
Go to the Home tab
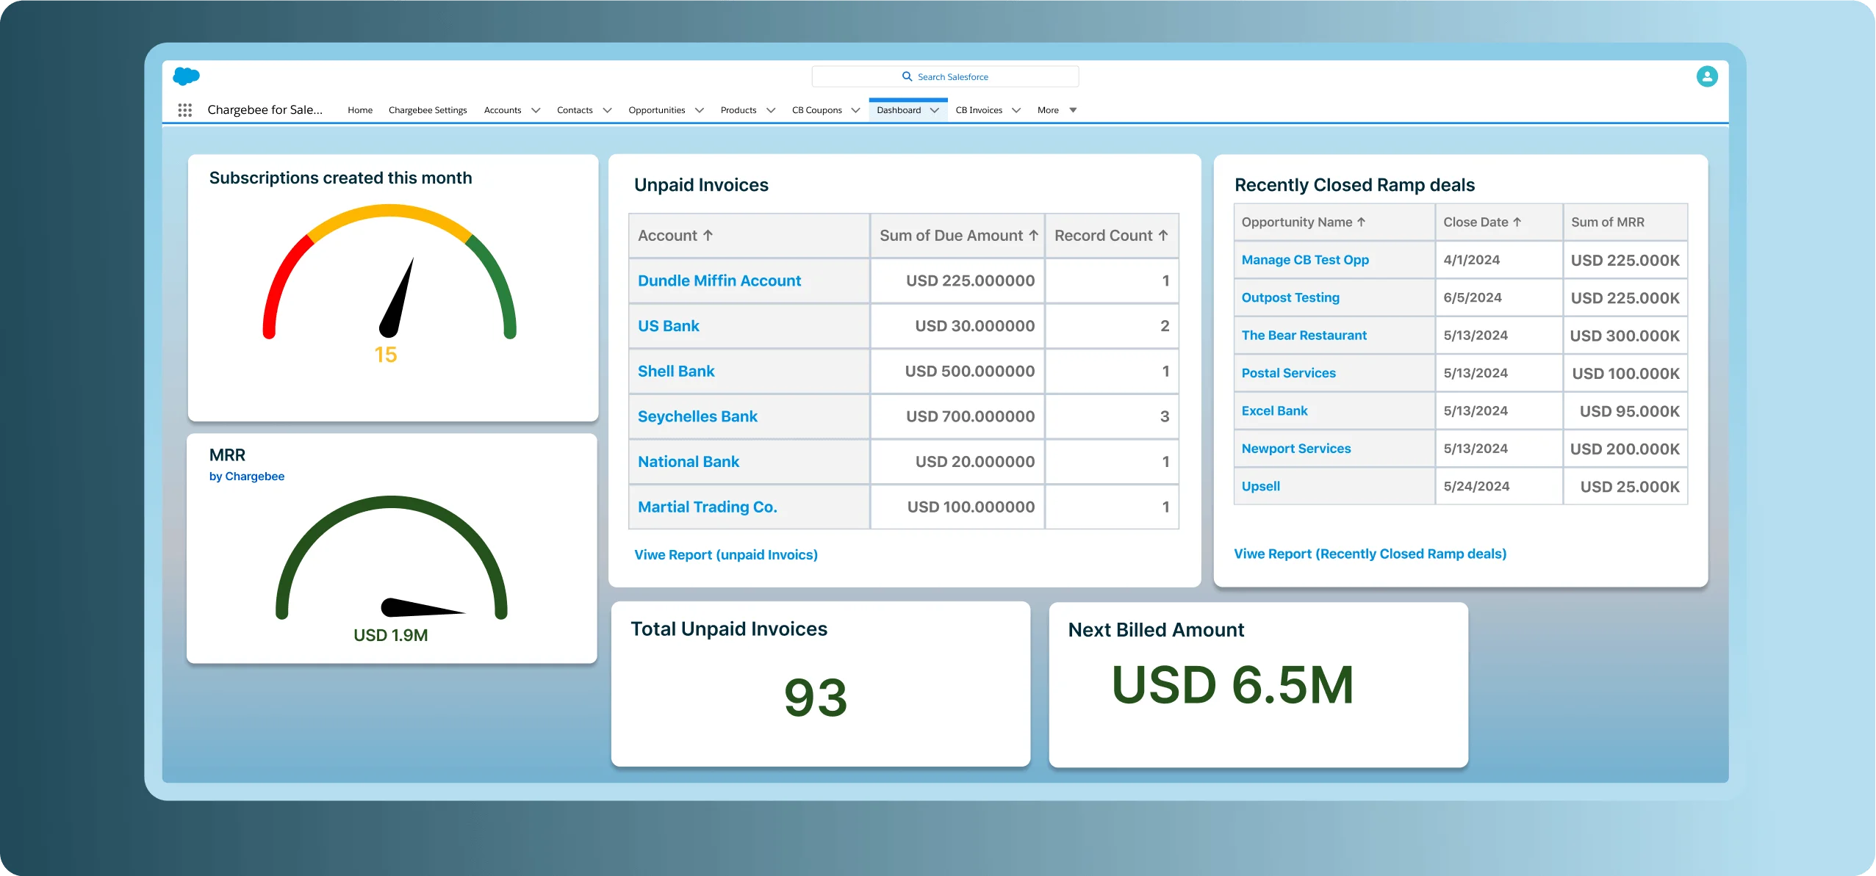[x=360, y=110]
